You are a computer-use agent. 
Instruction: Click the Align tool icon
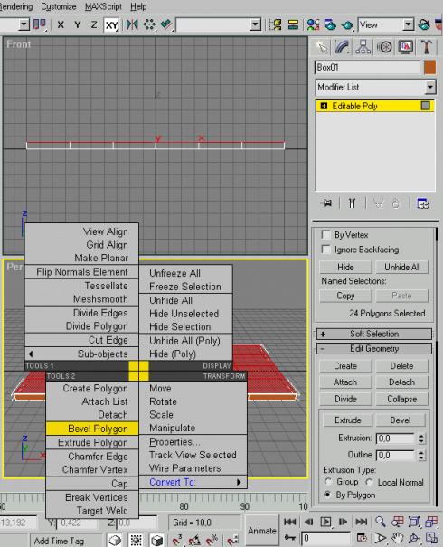(166, 24)
